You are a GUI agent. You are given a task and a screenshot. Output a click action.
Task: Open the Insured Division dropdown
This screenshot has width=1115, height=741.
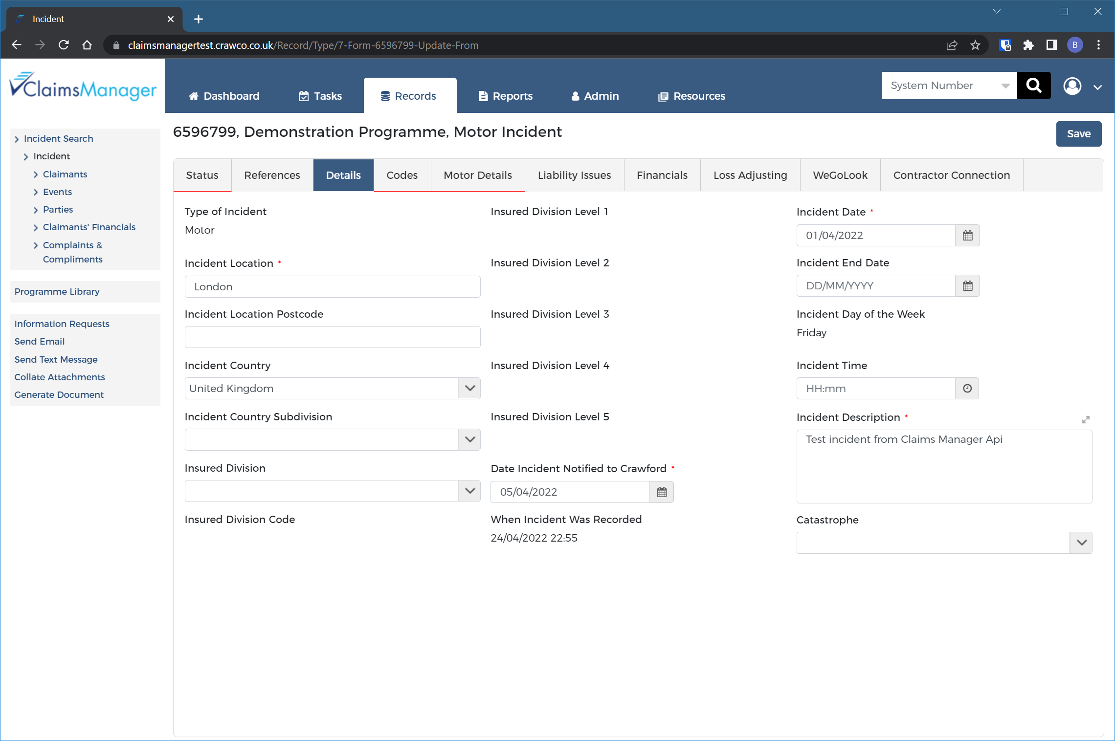tap(469, 491)
